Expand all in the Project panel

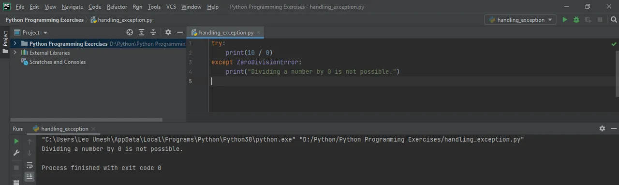[142, 32]
